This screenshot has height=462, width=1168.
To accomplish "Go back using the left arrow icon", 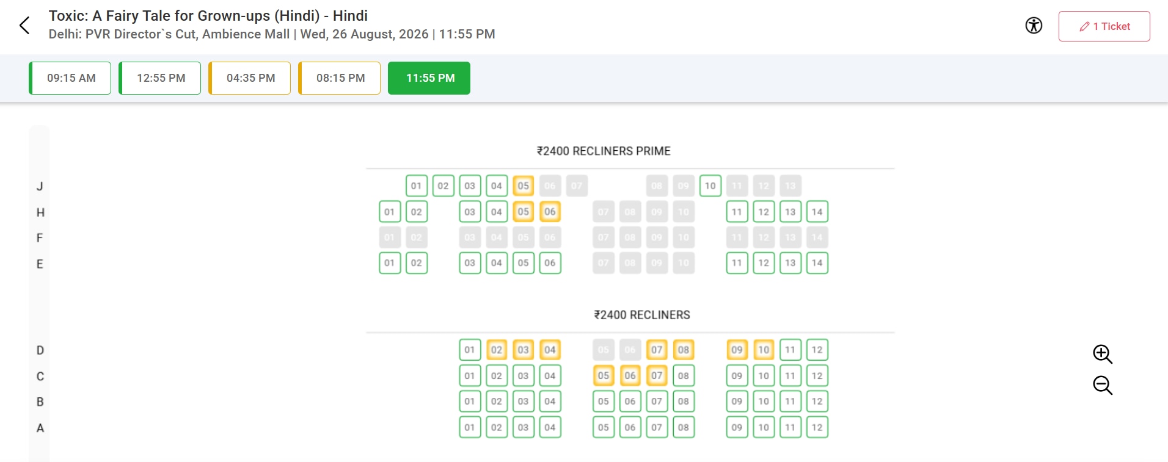I will [x=24, y=26].
